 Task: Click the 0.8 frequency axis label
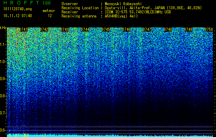3,96
